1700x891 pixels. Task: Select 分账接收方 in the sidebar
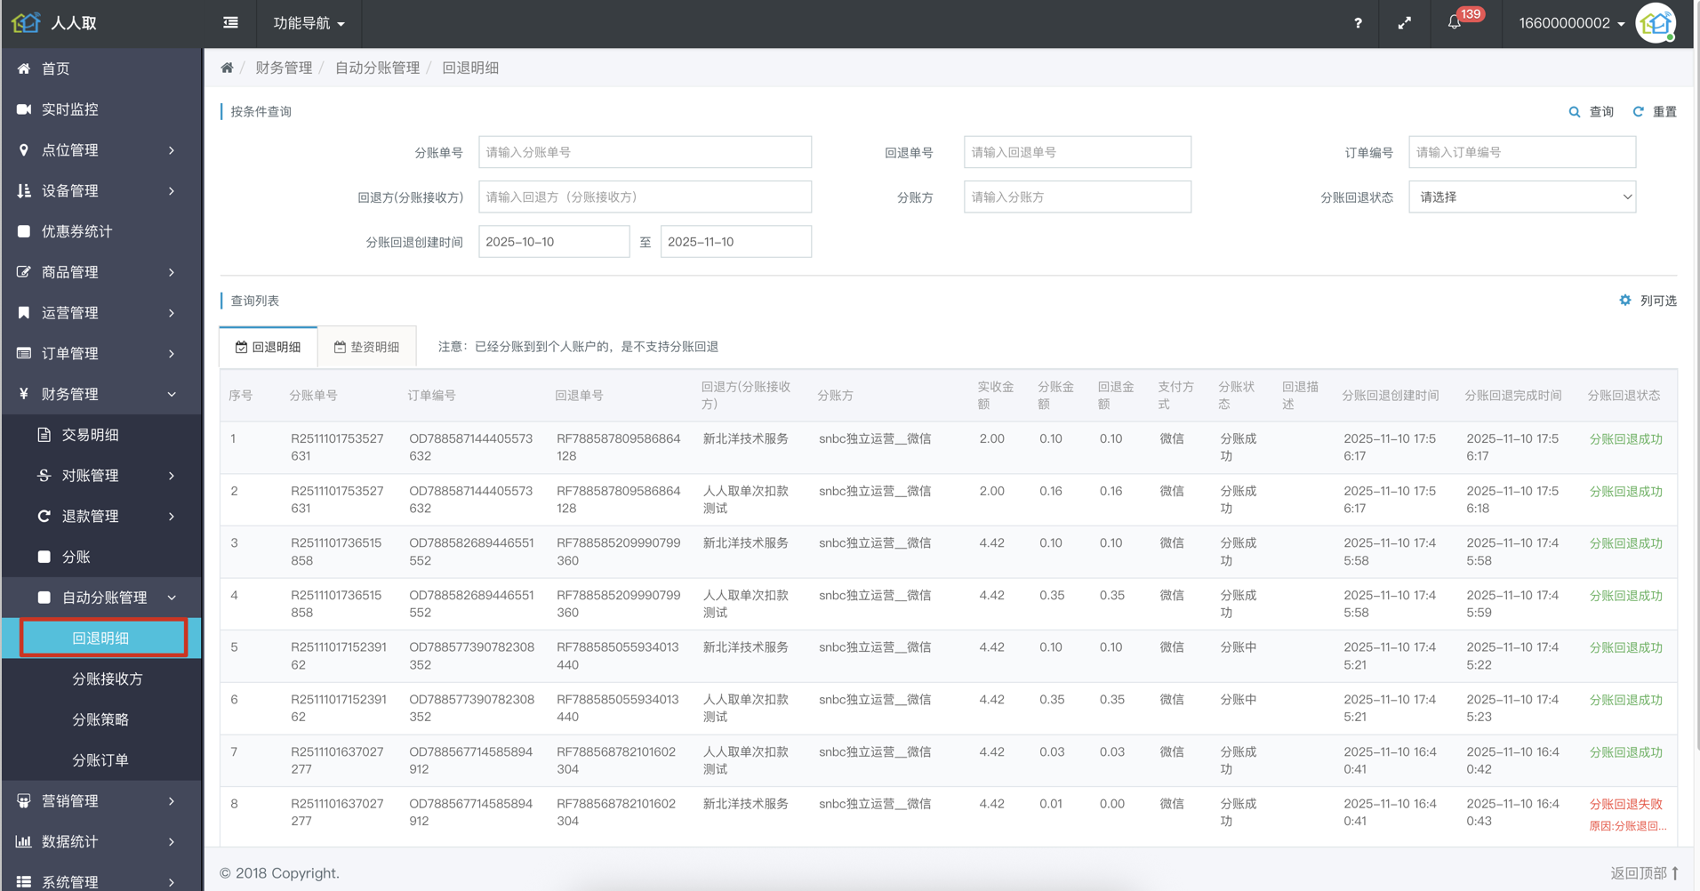tap(107, 678)
